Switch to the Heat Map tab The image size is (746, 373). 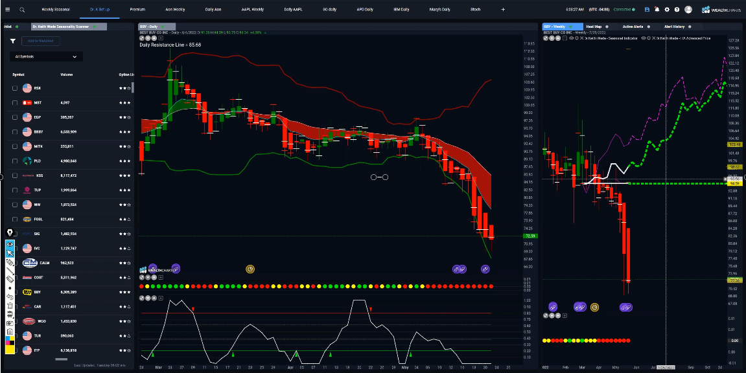(x=594, y=27)
